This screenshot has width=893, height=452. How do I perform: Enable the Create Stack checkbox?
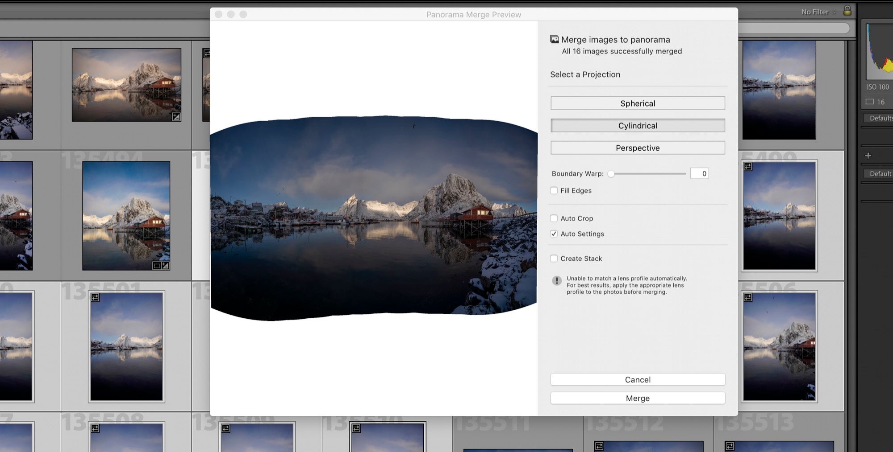tap(554, 258)
